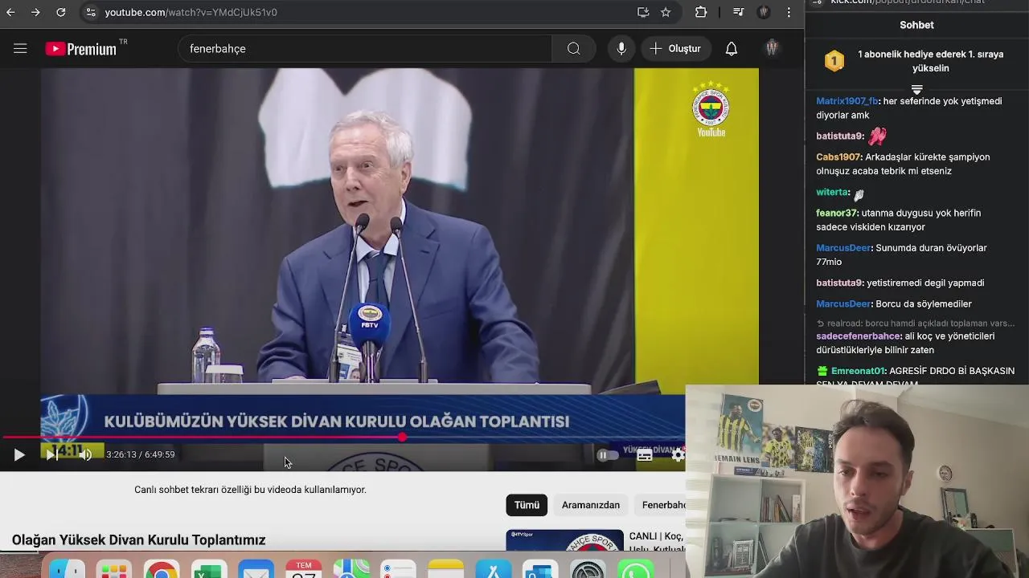1029x578 pixels.
Task: Bookmark this page with star icon
Action: 666,12
